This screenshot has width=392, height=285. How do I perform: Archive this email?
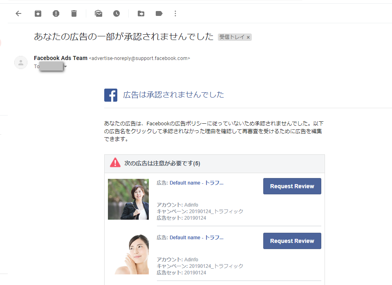[38, 13]
